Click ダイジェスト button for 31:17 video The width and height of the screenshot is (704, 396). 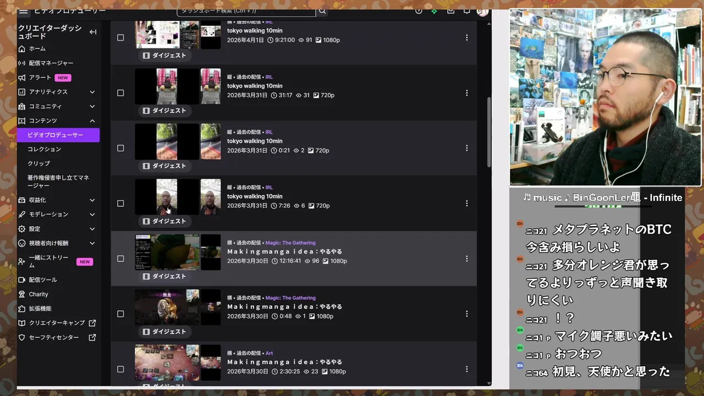pyautogui.click(x=164, y=111)
